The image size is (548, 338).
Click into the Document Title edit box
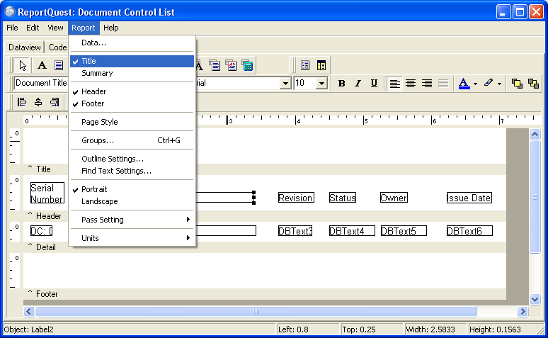pos(41,84)
